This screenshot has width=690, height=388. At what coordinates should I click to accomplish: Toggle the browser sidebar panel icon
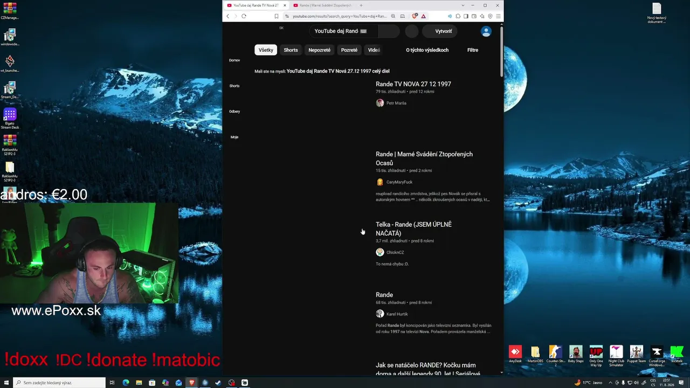click(466, 16)
